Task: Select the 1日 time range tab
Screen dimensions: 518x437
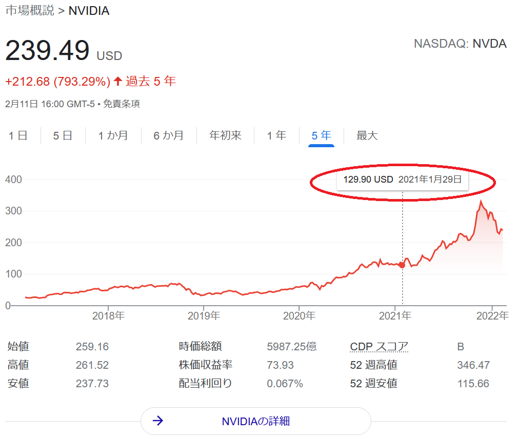Action: pos(18,136)
